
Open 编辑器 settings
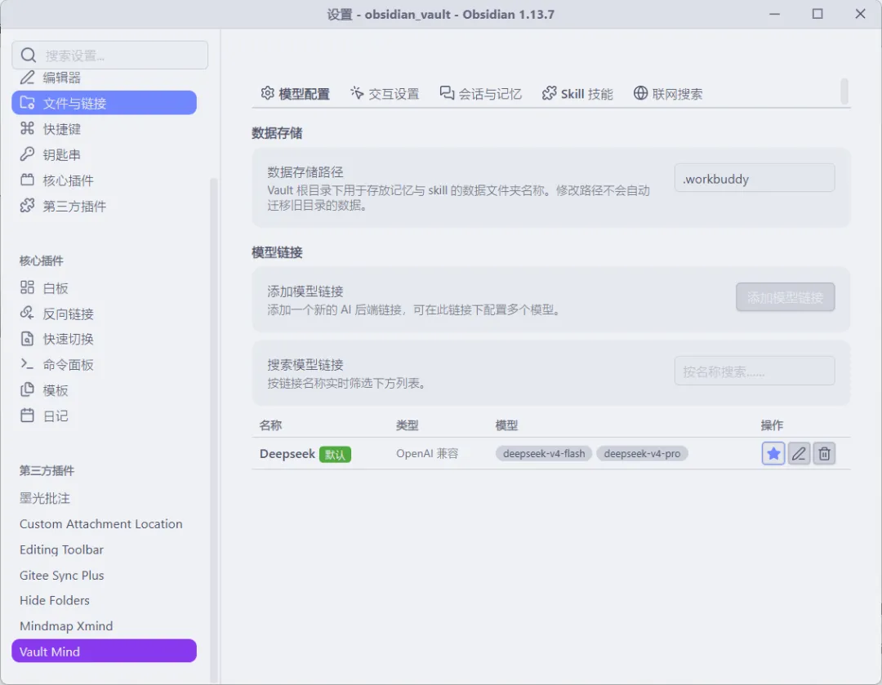coord(104,77)
